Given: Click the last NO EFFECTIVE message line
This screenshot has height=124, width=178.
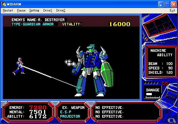Looking at the screenshot, I should coord(109,116).
